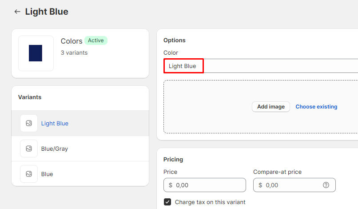Click the 3 variants text under Colors
Viewport: 358px width, 209px height.
point(74,52)
